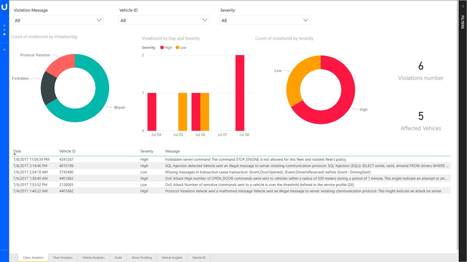The image size is (467, 262).
Task: Sort table by the Date column header
Action: [17, 151]
